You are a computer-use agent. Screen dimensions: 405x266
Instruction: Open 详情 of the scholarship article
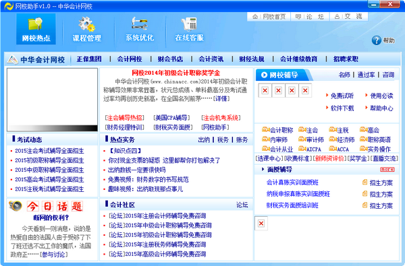click(x=221, y=99)
